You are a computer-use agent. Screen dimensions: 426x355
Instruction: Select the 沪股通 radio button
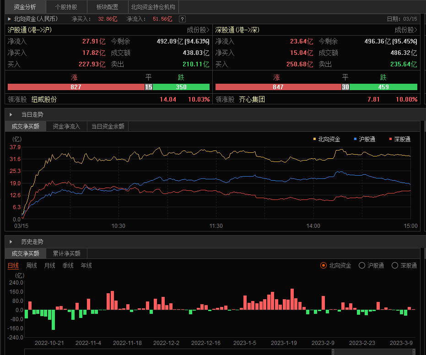[362, 265]
